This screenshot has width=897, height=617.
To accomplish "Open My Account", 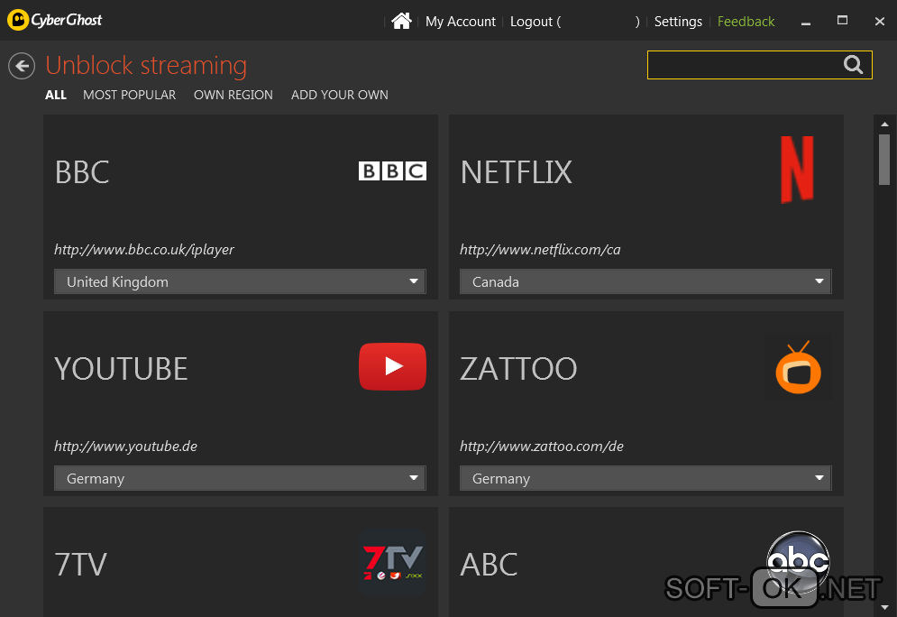I will [x=461, y=22].
